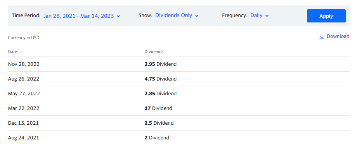The width and height of the screenshot is (357, 146).
Task: Click the Download arrow icon
Action: coord(322,37)
